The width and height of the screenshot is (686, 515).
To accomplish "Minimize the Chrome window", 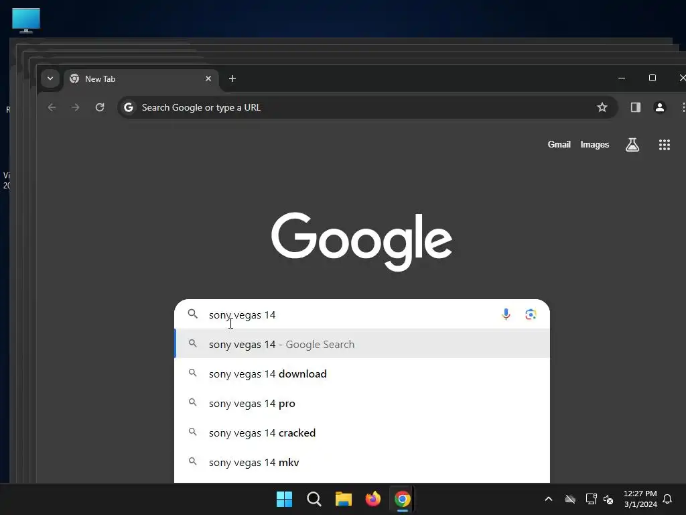I will pos(622,78).
